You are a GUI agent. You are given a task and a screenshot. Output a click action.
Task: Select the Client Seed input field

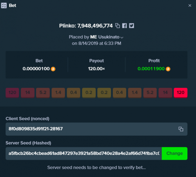point(96,129)
